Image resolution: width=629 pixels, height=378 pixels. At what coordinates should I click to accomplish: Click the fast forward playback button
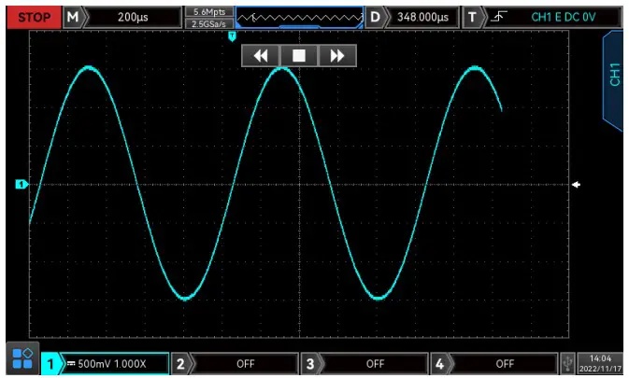click(337, 56)
